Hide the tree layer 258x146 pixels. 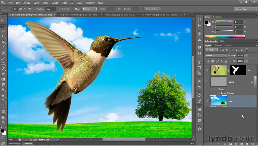207,101
